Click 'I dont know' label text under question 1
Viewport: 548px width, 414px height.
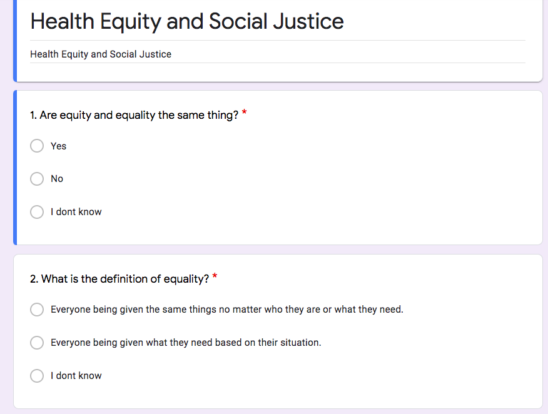(x=76, y=212)
